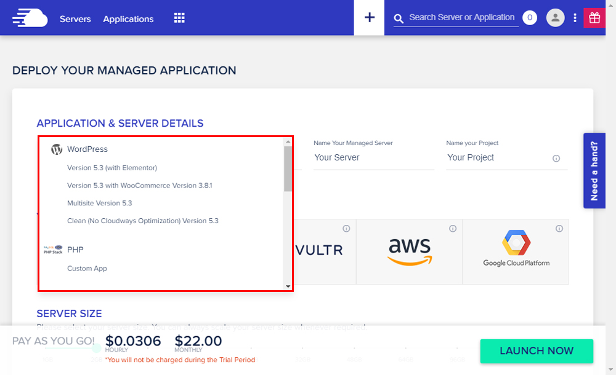Choose Version 5.3 with WooCommerce 3.8.1
Viewport: 616px width, 375px height.
pos(139,186)
